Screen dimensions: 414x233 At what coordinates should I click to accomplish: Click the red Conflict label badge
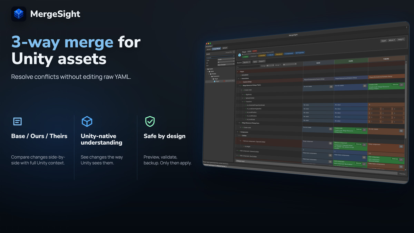(x=255, y=51)
